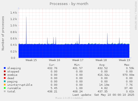Image resolution: width=138 pixels, height=101 pixels.
Task: Click the 'uninterruptible' legend label
Action: coord(20,85)
